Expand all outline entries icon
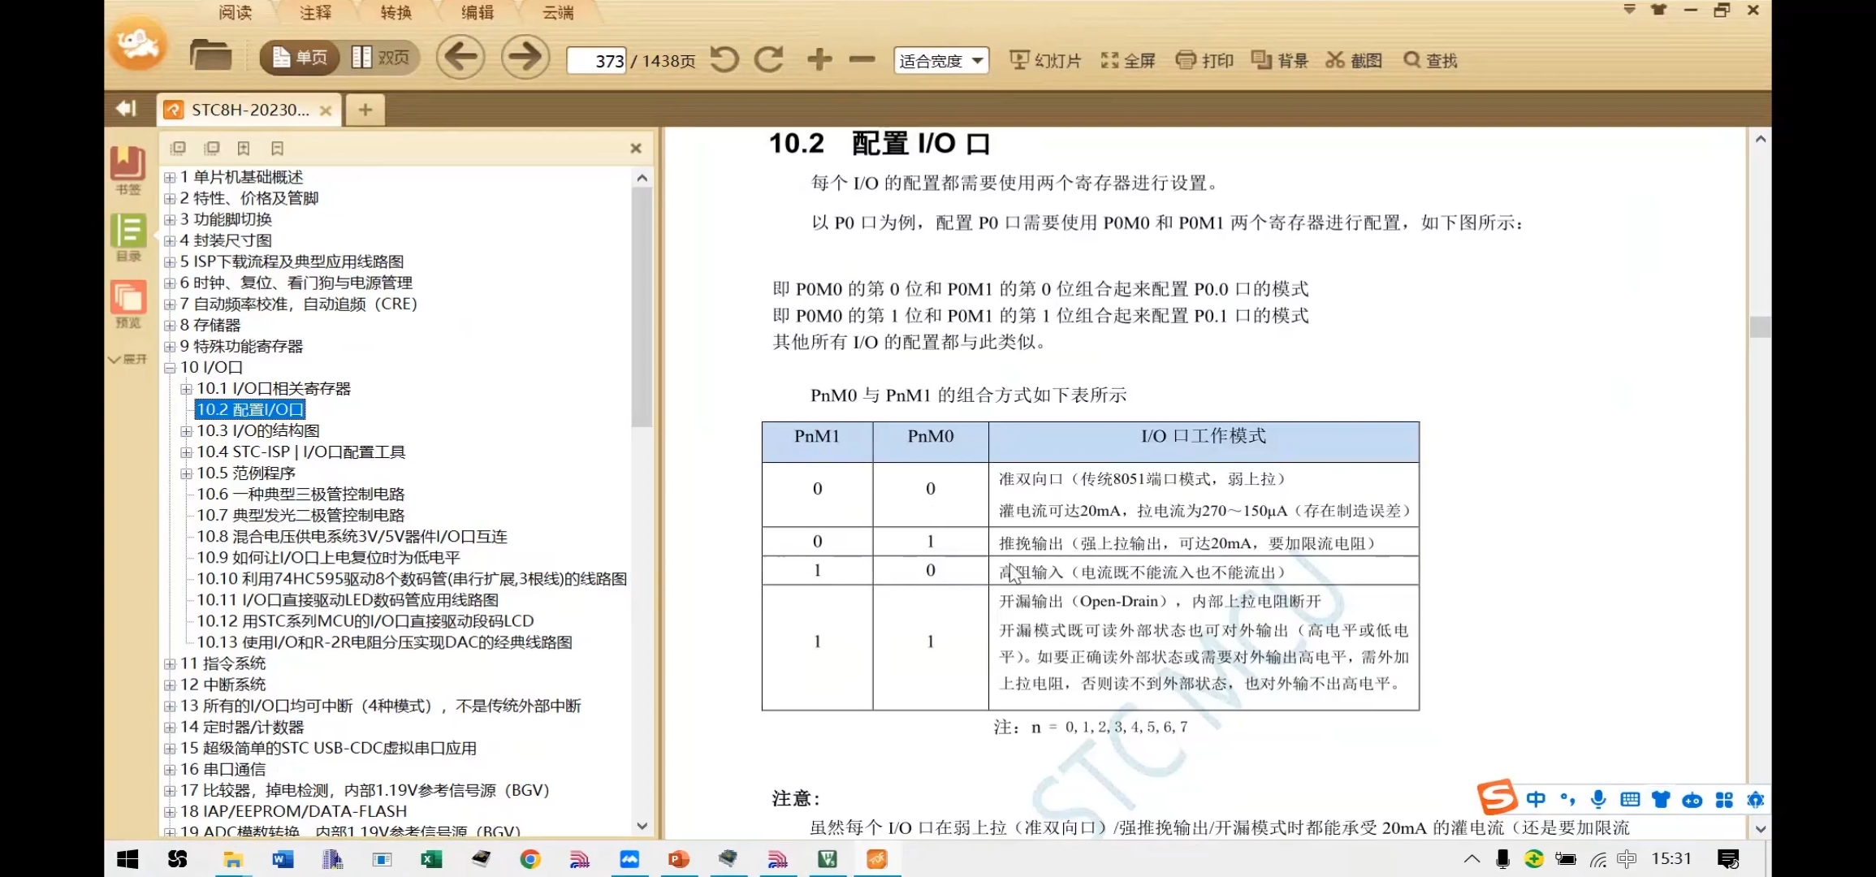Image resolution: width=1876 pixels, height=877 pixels. point(244,148)
